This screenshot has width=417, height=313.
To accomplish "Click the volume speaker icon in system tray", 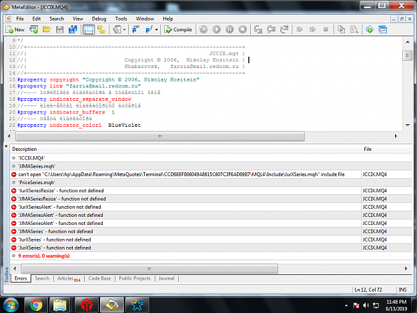I will pyautogui.click(x=366, y=305).
